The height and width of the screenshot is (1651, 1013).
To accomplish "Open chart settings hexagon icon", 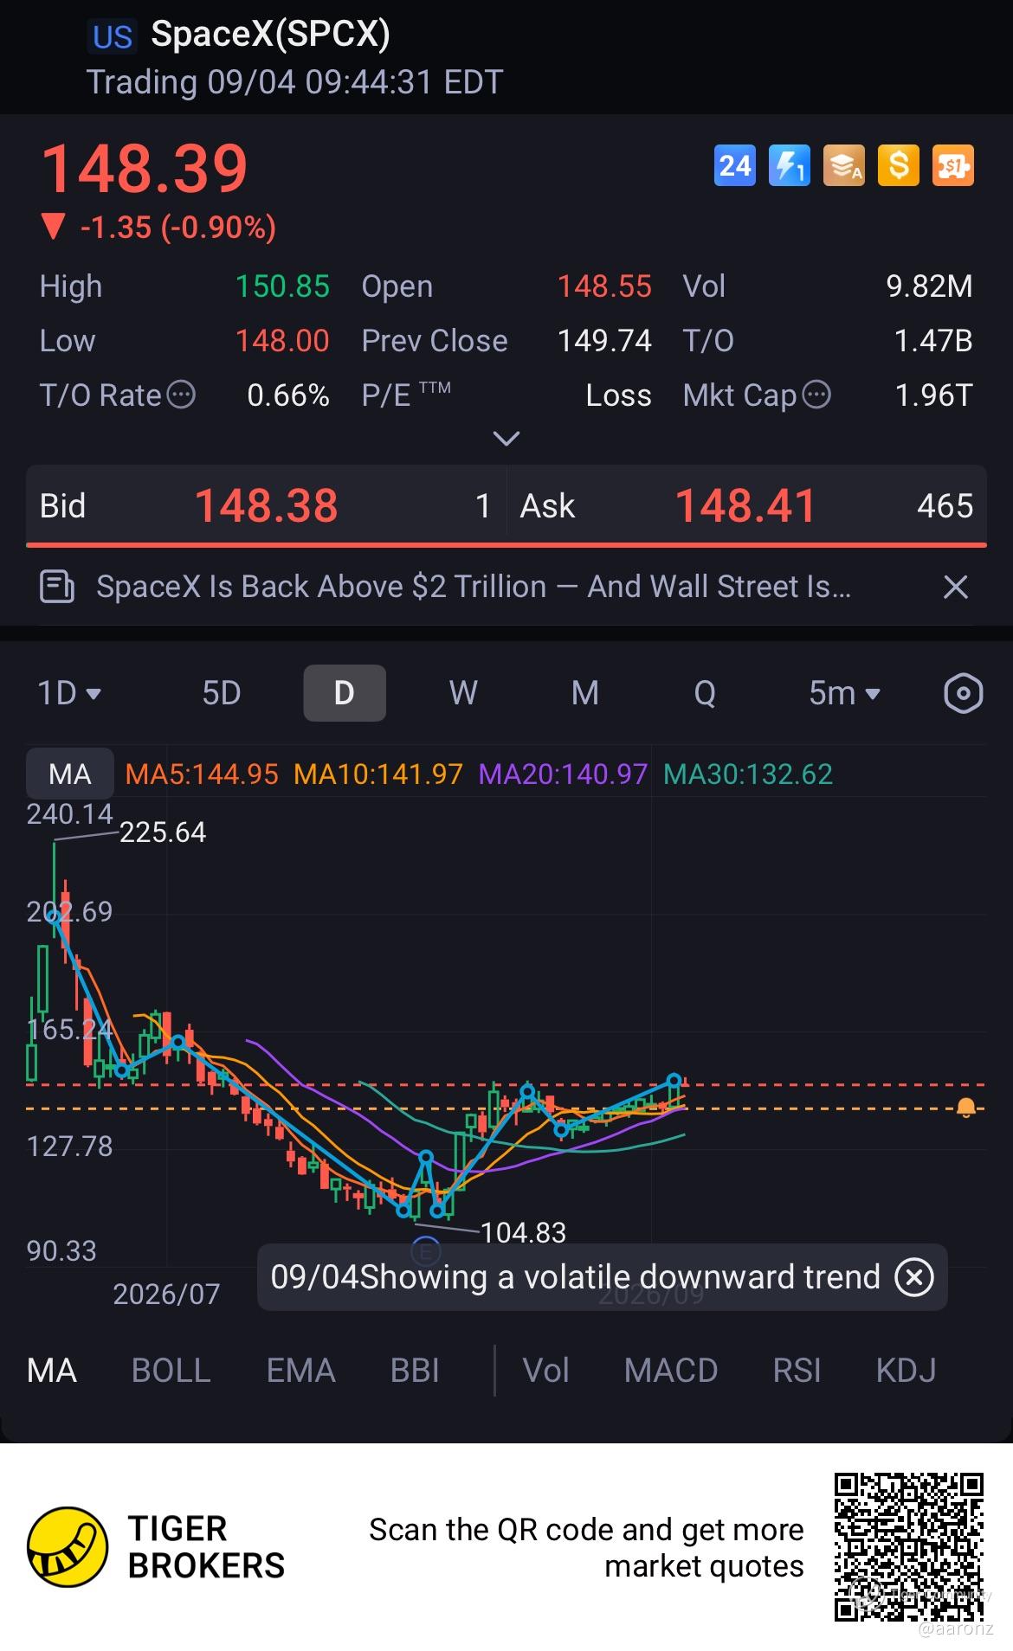I will click(963, 693).
